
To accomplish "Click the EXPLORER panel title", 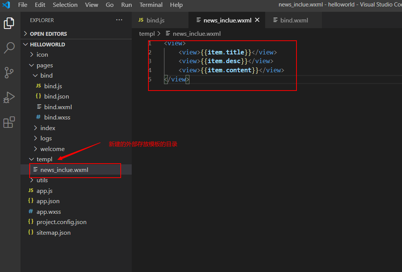I will pos(42,20).
